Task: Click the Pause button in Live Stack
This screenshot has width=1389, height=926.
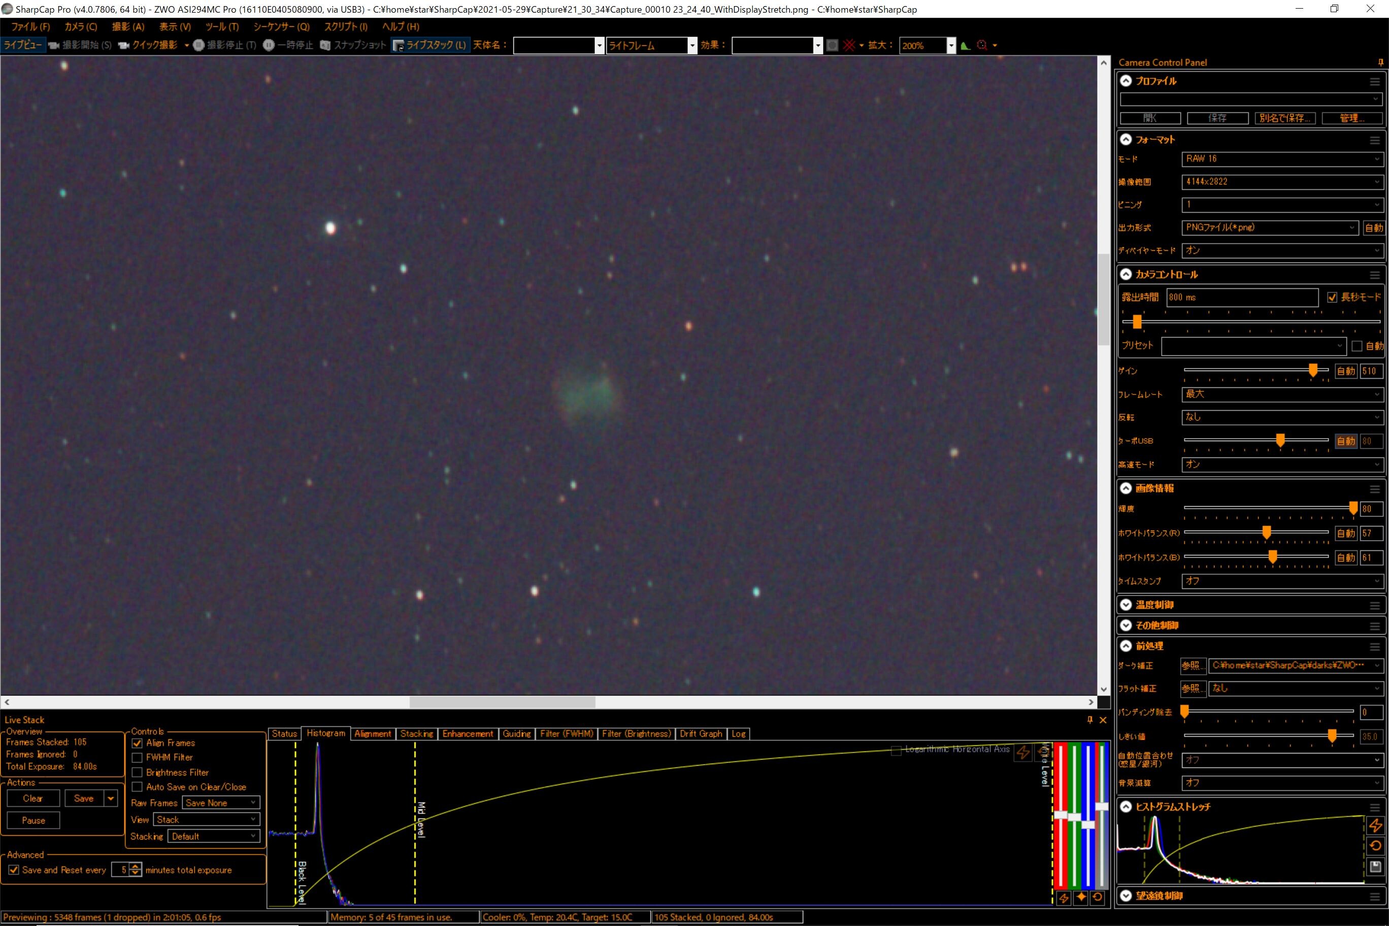Action: click(33, 820)
